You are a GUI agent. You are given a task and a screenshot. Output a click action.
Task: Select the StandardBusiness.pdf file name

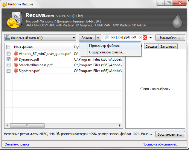tap(36, 65)
